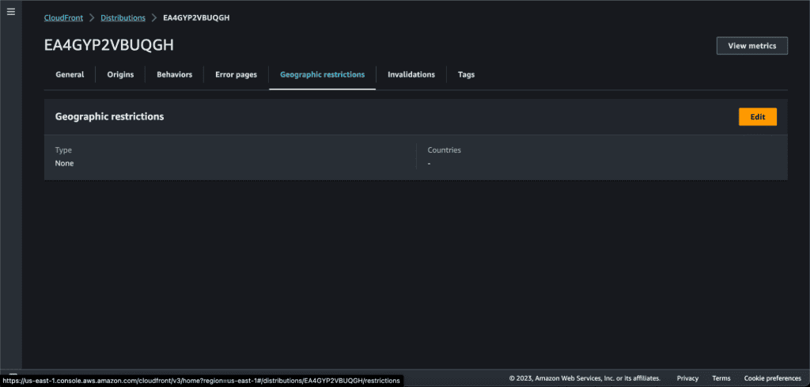Select the Error pages tab
The width and height of the screenshot is (810, 387).
coord(236,74)
